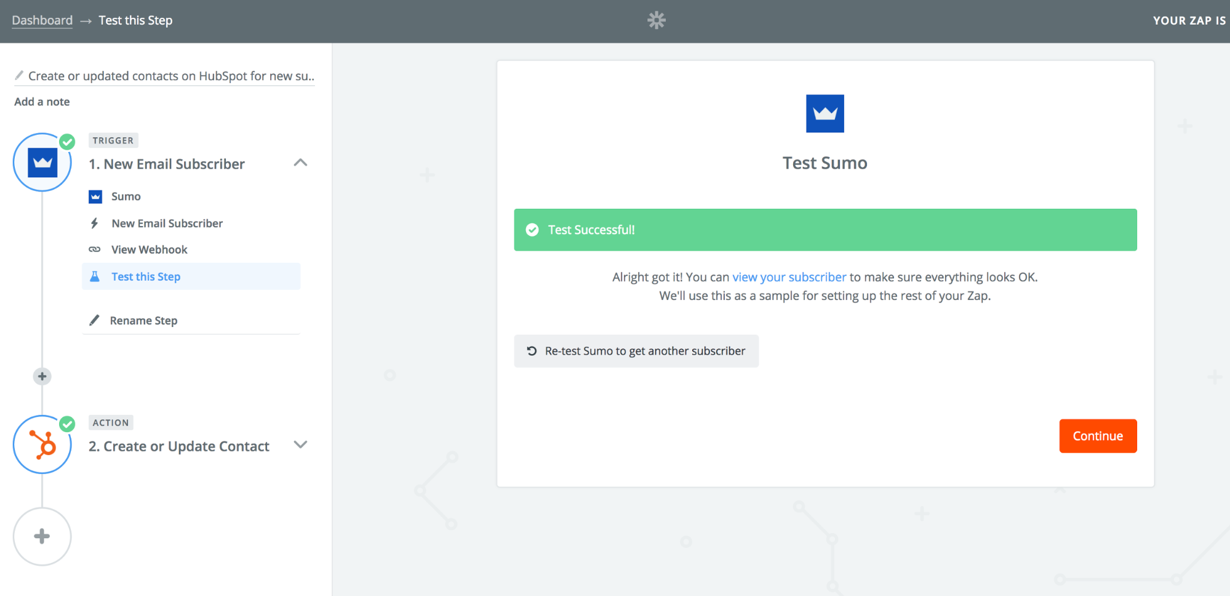Click the lightning bolt icon for New Email Subscriber
This screenshot has width=1230, height=596.
pos(94,223)
